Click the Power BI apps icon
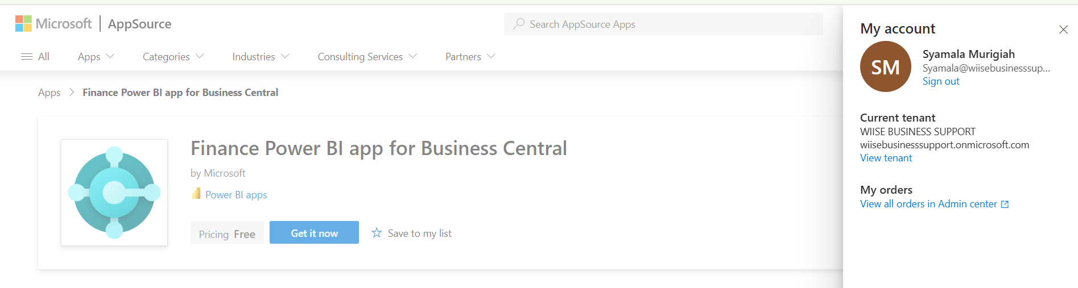 tap(196, 194)
